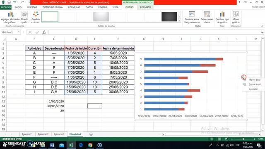
Task: Click the blue segment of bar 1
Action: tap(161, 109)
